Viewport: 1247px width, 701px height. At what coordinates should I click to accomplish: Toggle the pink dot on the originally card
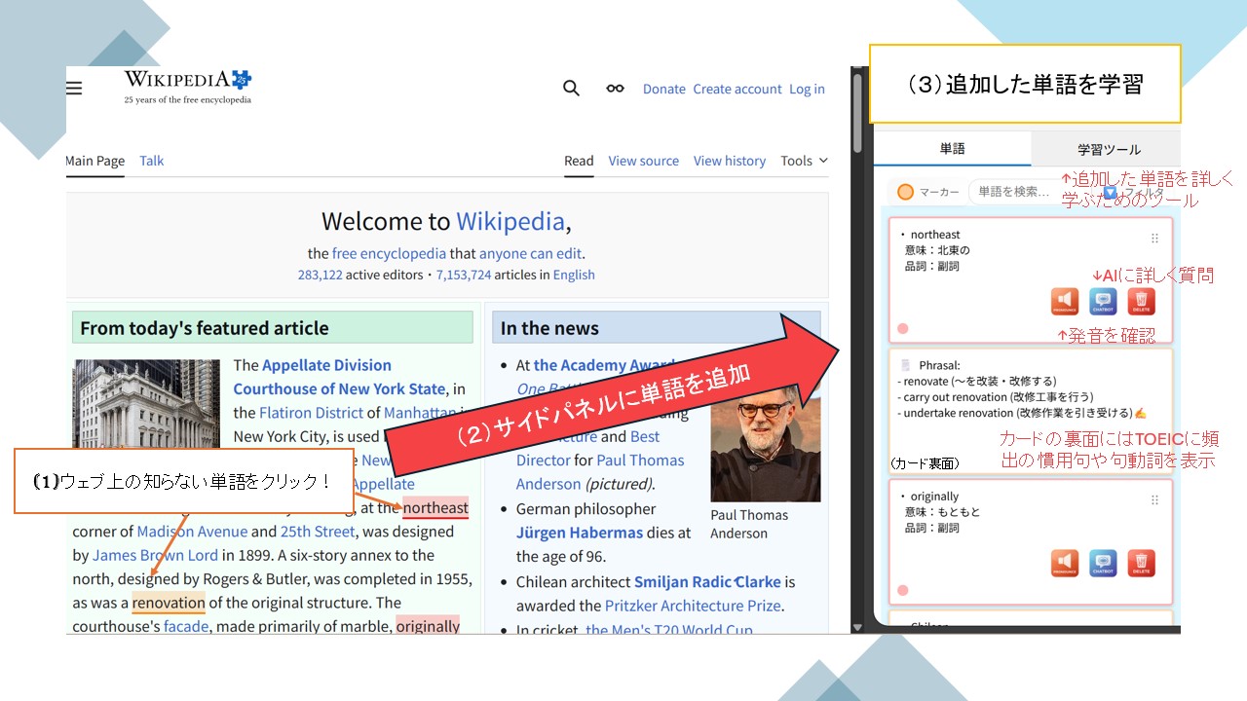pos(903,590)
